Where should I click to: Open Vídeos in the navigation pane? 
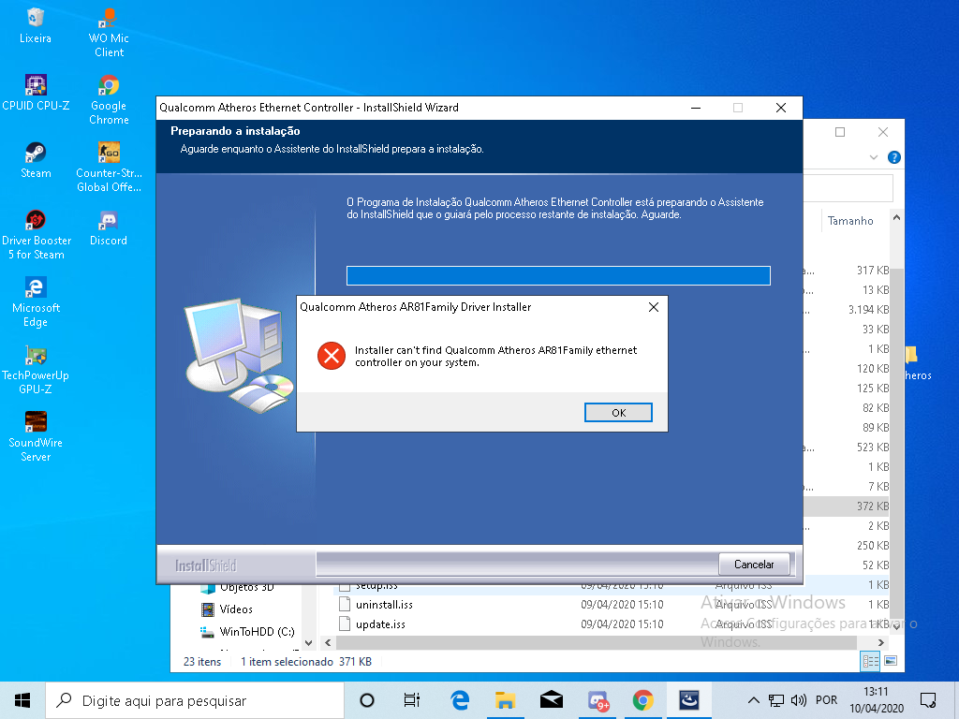236,609
